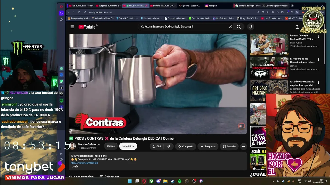330x185 pixels.
Task: Expand the video description with ...más
Action: (x=75, y=166)
